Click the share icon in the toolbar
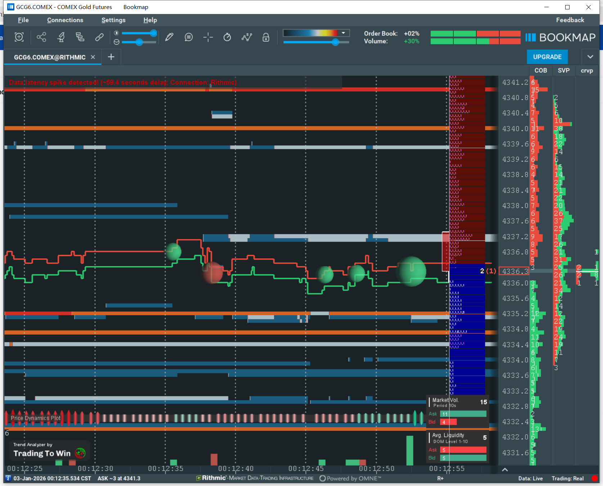The image size is (603, 486). 41,37
